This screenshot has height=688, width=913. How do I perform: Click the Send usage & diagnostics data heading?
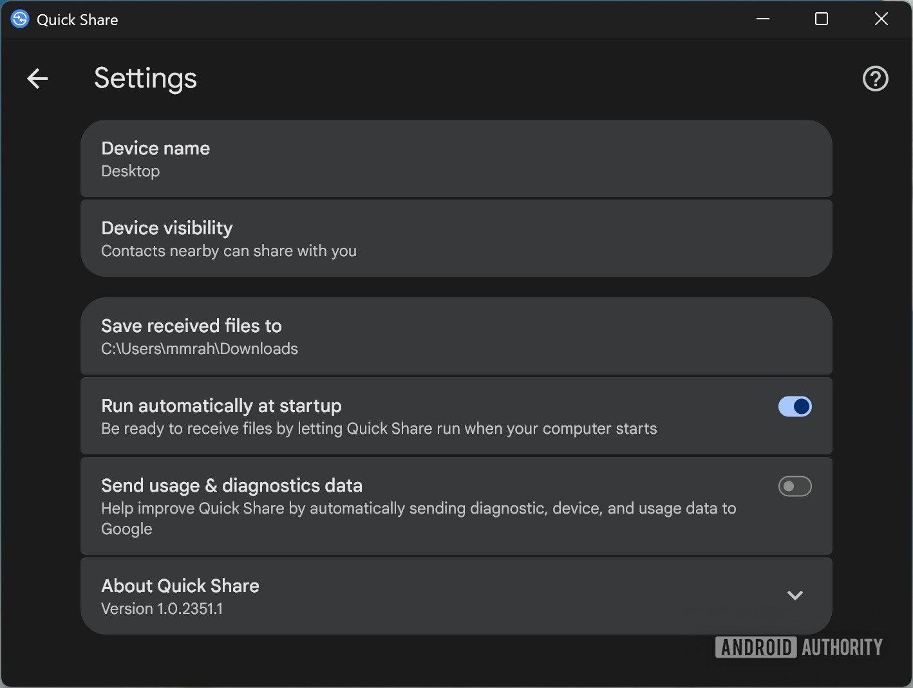point(232,486)
